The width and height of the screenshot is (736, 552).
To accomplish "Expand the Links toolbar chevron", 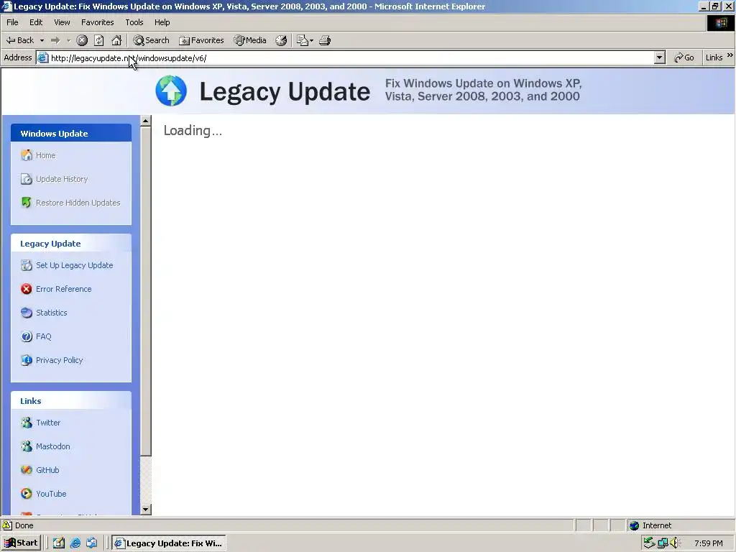I will click(730, 55).
